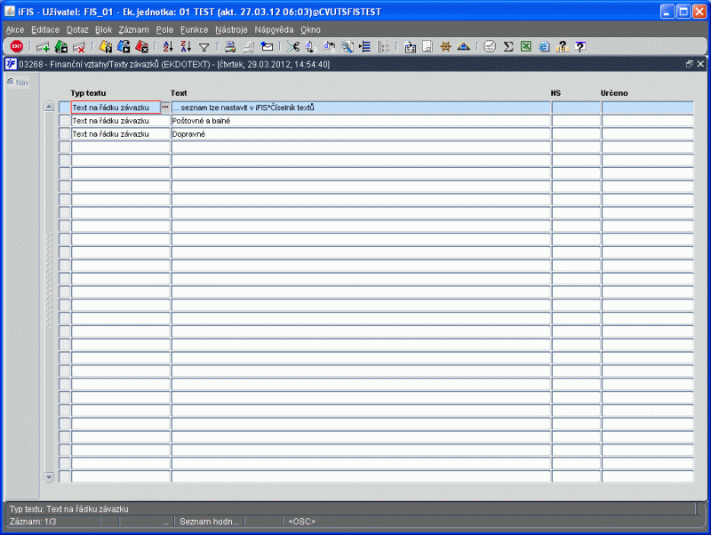Select row marker beside Poštovné a balné
Viewport: 711px width, 535px height.
click(64, 121)
